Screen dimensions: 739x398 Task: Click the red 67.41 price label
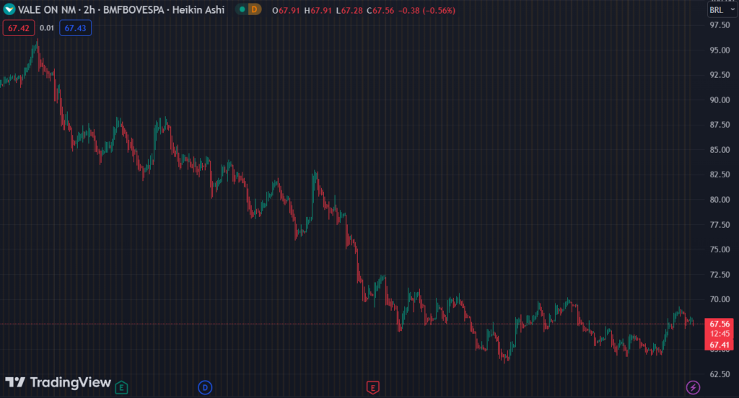point(720,345)
